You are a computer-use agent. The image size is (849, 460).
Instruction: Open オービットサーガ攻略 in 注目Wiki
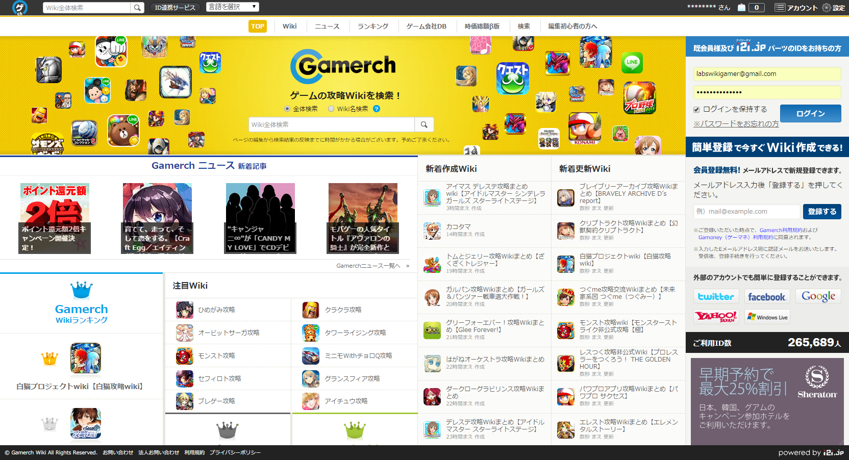(x=228, y=333)
